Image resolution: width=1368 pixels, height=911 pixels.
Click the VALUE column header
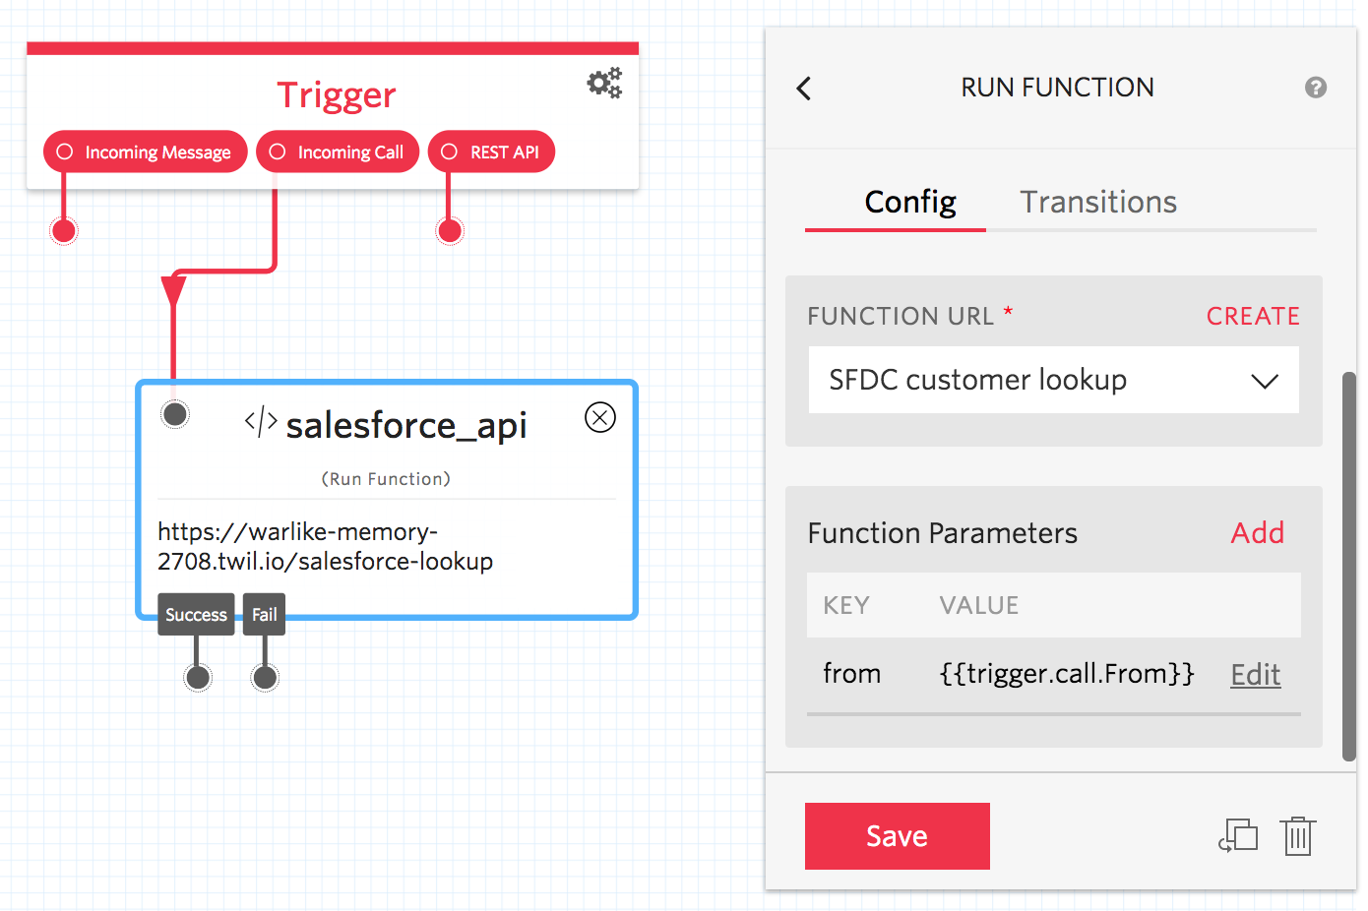click(x=979, y=605)
